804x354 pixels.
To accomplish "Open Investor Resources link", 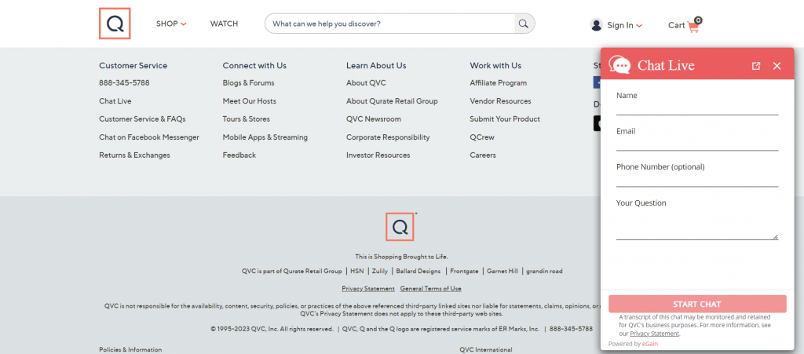I will pyautogui.click(x=378, y=155).
